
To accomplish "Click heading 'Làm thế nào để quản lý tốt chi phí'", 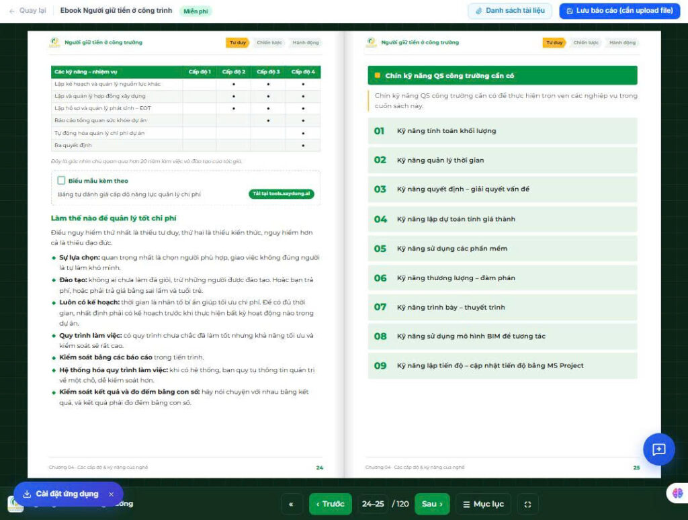I will coord(114,218).
